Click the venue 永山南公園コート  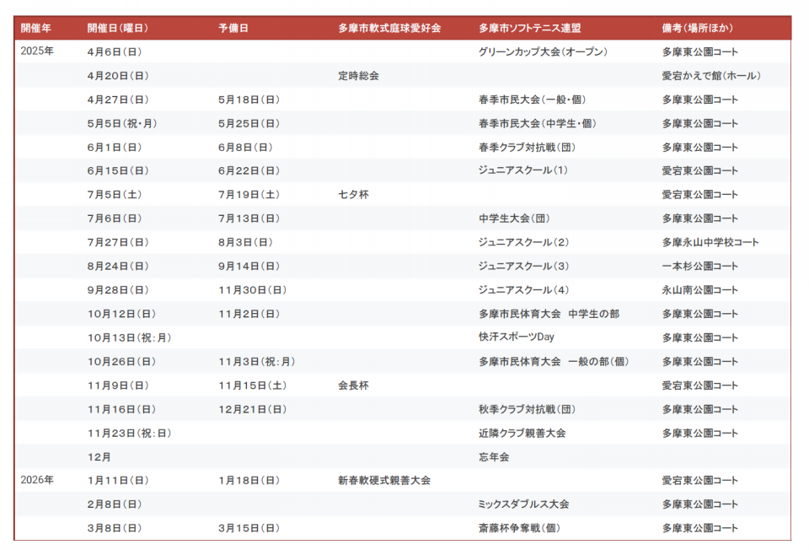coord(700,289)
